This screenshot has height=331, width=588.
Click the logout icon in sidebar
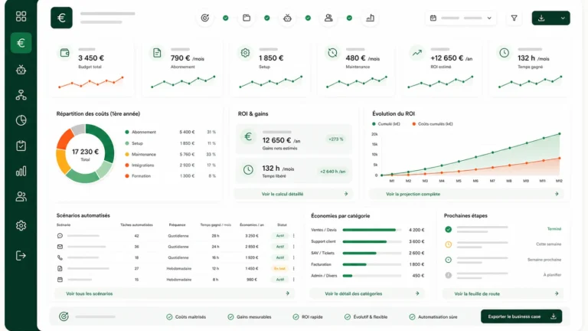21,256
